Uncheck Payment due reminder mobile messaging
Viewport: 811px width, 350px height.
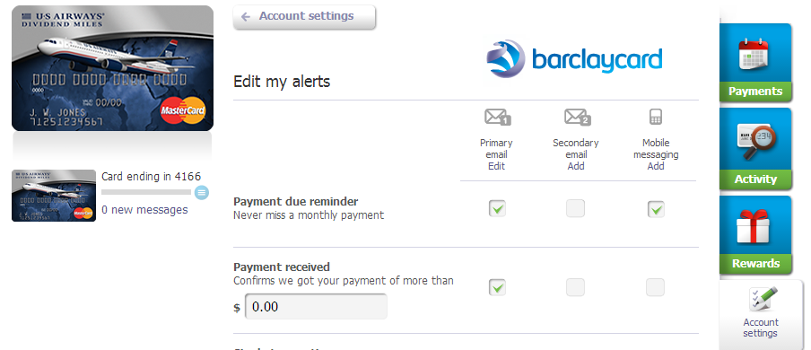(655, 208)
